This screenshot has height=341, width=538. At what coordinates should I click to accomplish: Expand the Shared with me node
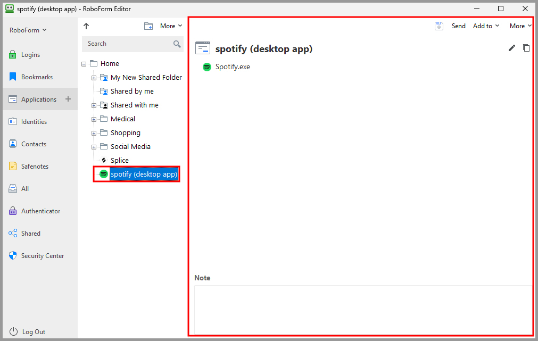(94, 105)
